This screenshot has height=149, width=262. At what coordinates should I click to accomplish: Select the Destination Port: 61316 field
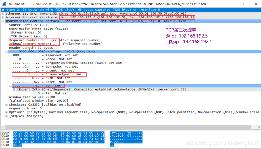tap(36, 29)
